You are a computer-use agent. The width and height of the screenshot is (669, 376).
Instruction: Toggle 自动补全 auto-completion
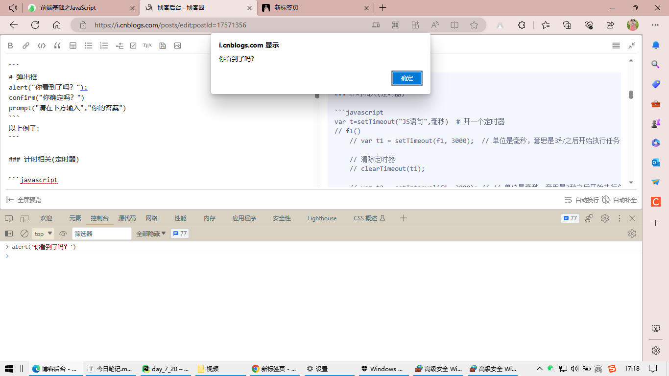tap(620, 200)
